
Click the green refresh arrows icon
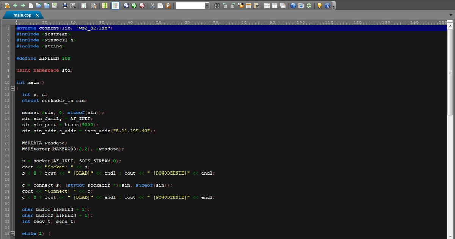click(x=309, y=6)
